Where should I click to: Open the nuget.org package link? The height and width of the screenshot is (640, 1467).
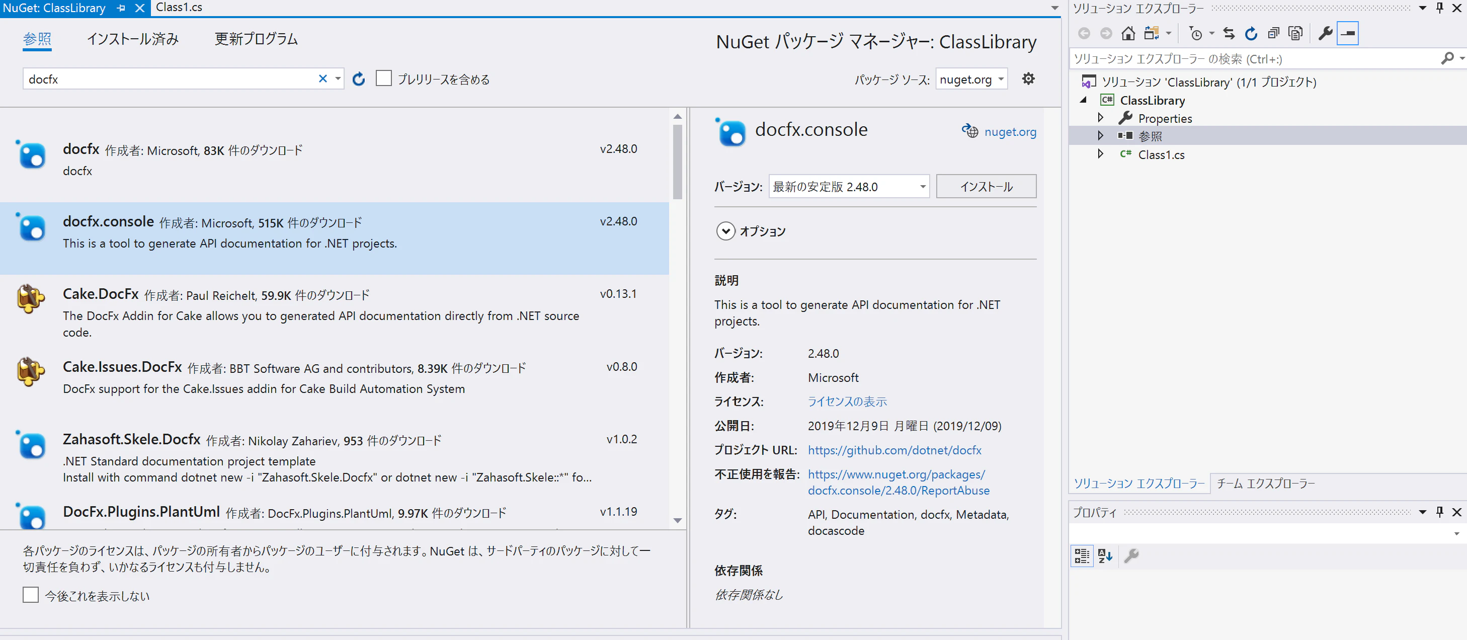1010,131
